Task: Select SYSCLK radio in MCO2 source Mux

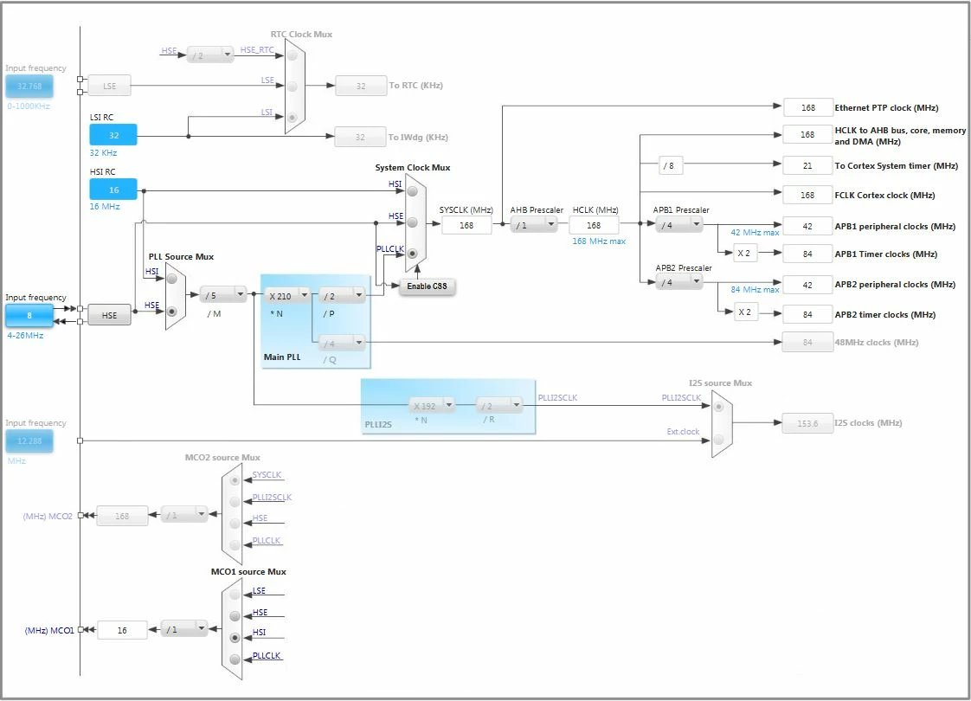Action: point(235,480)
